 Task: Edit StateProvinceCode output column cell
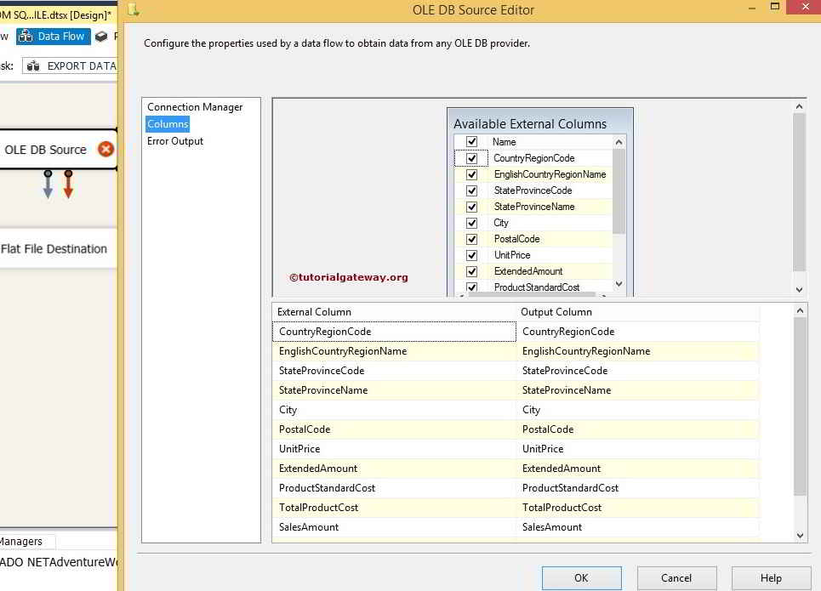pyautogui.click(x=637, y=371)
